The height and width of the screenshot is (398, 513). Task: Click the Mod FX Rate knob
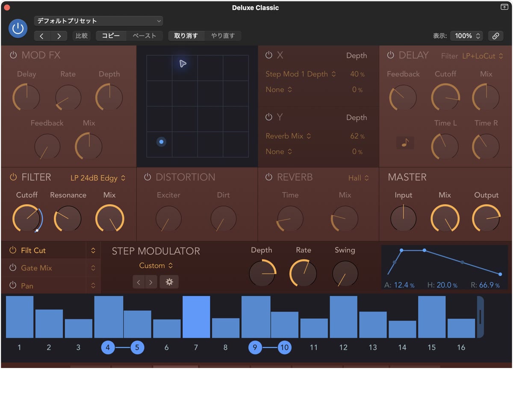click(x=68, y=97)
